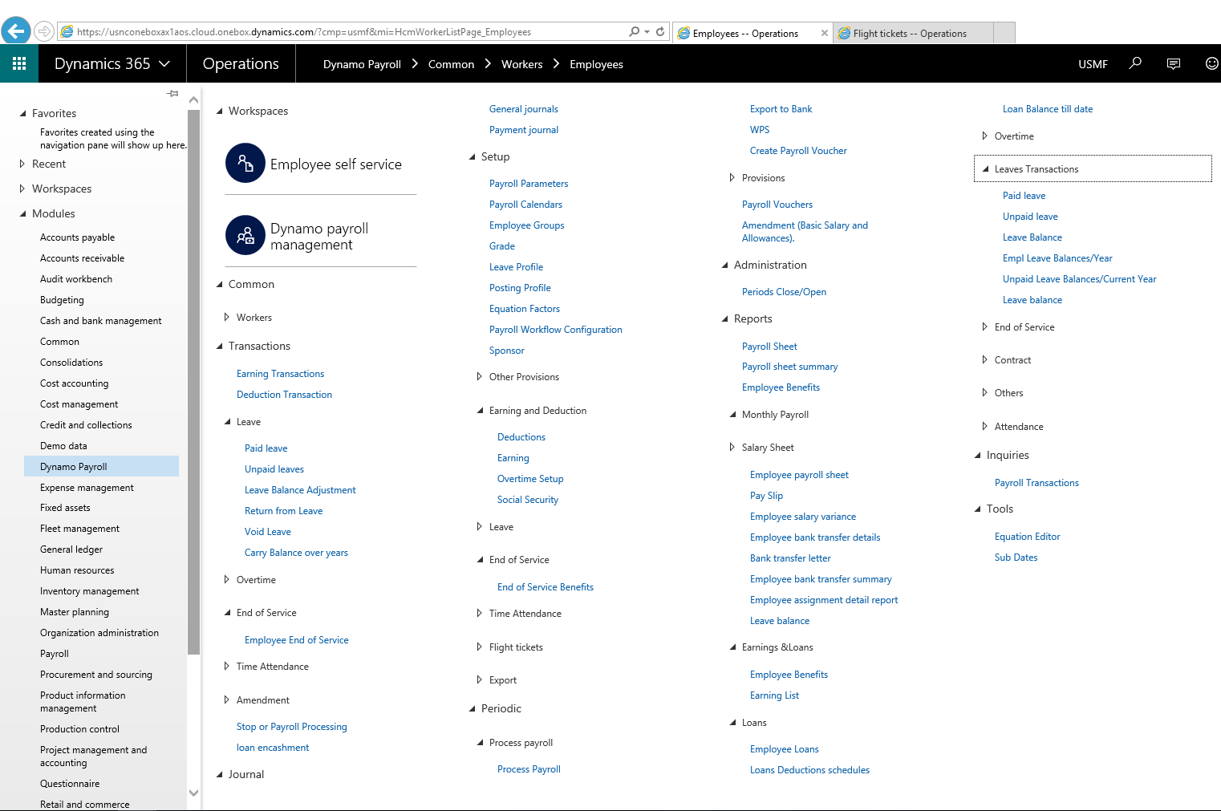Open the Accounts payable module

(x=77, y=237)
